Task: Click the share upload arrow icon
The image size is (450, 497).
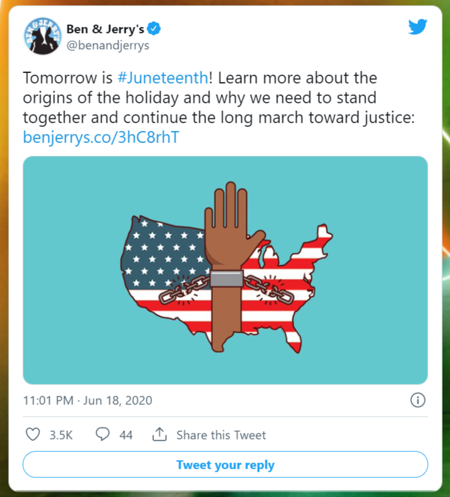Action: (159, 434)
